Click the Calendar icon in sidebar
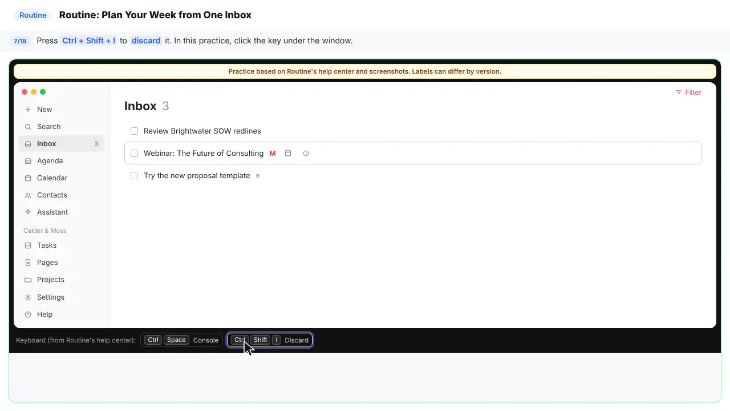The height and width of the screenshot is (411, 730). tap(28, 178)
